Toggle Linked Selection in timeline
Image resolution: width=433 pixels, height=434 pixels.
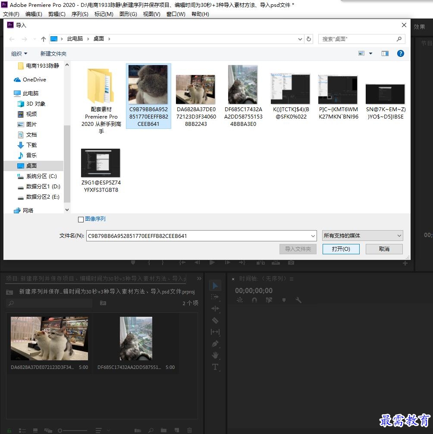[x=269, y=300]
